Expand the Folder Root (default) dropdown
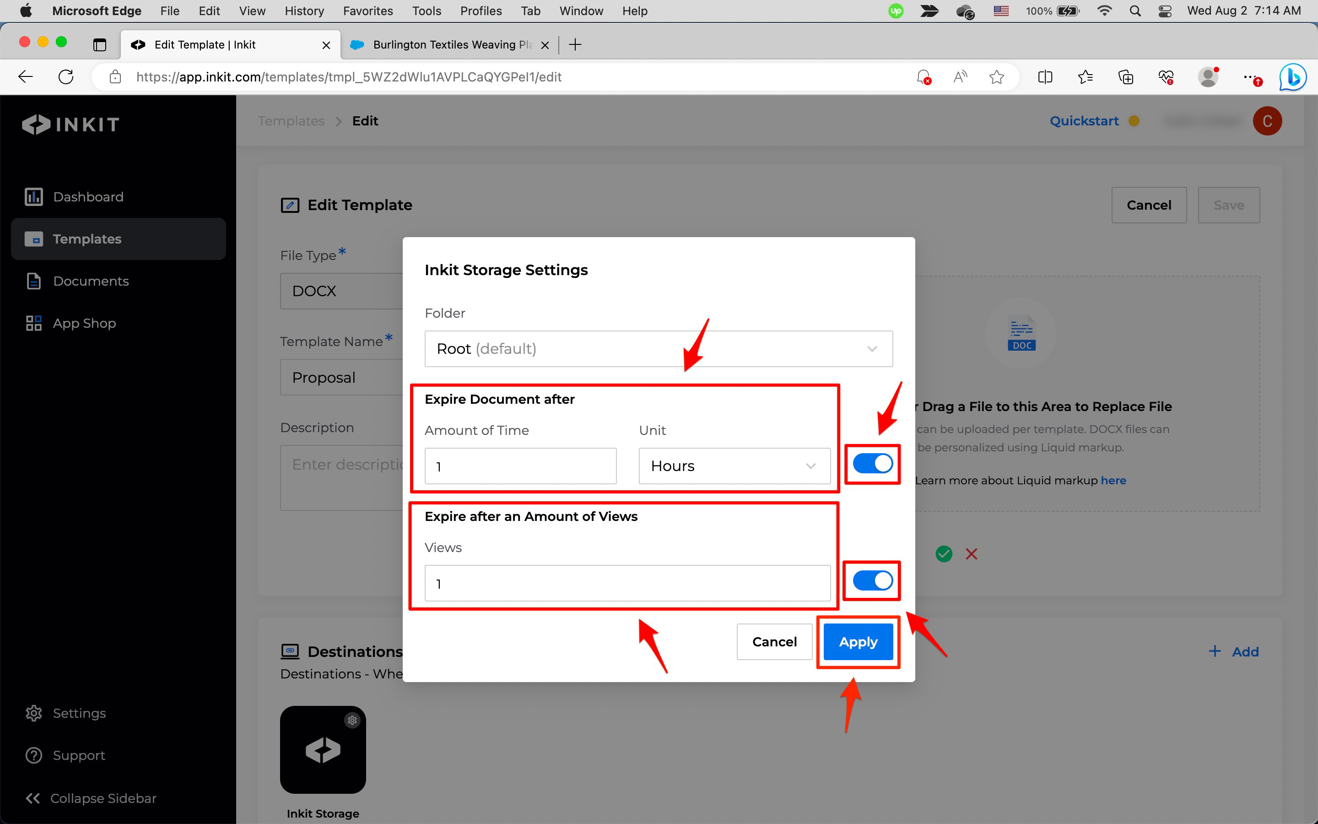Image resolution: width=1318 pixels, height=824 pixels. tap(658, 349)
